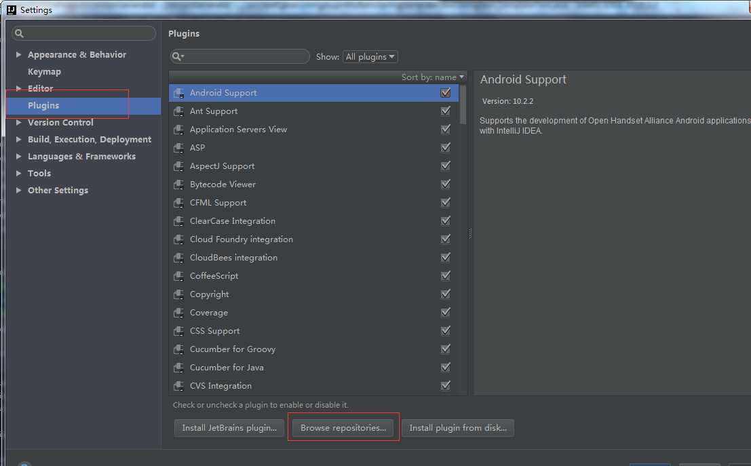Click the Application Servers View plugin icon
This screenshot has height=466, width=751.
click(x=178, y=130)
